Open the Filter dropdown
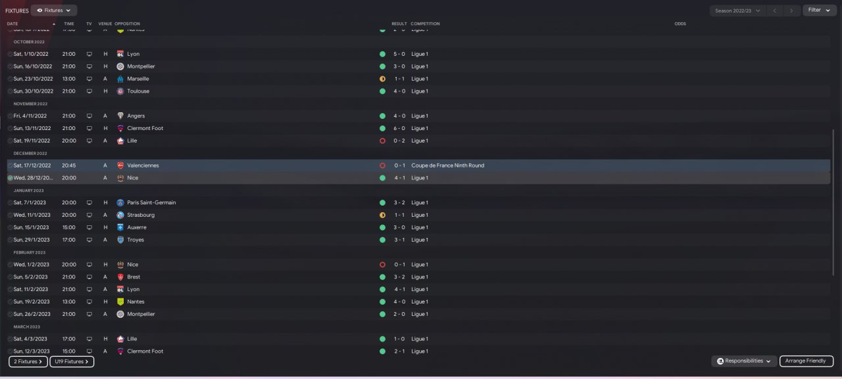Viewport: 842px width, 379px height. [x=819, y=11]
